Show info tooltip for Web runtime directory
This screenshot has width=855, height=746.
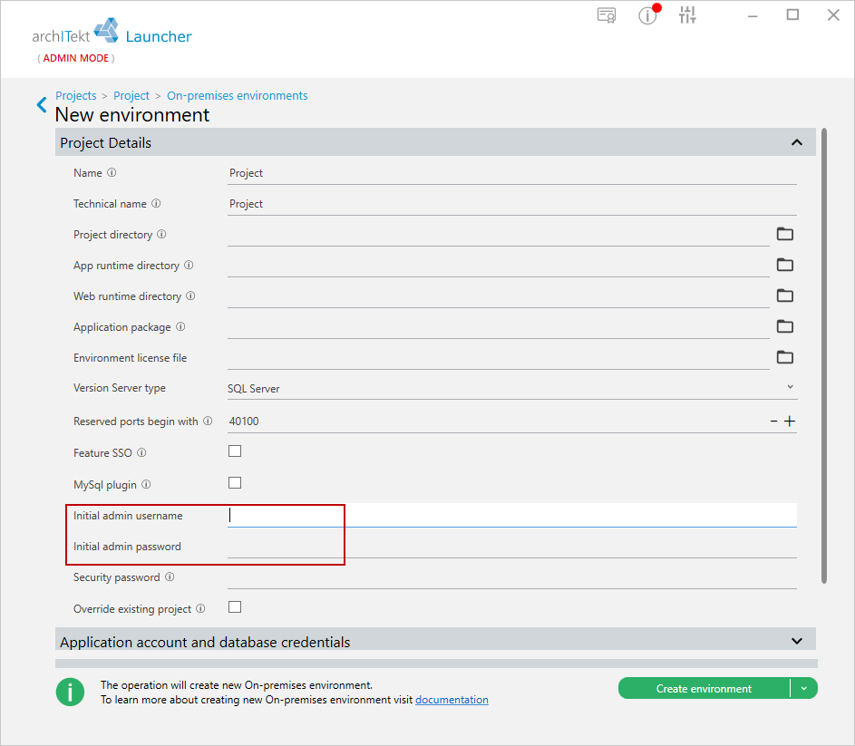(190, 296)
